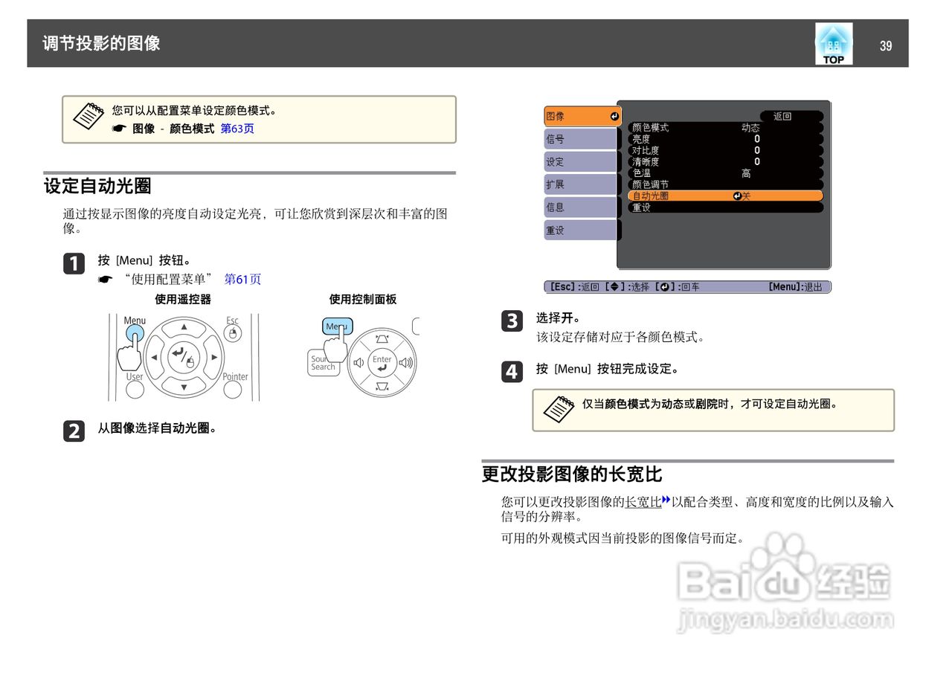Click the step 1 numbered marker
Viewport: 952px width, 673px height.
click(74, 265)
